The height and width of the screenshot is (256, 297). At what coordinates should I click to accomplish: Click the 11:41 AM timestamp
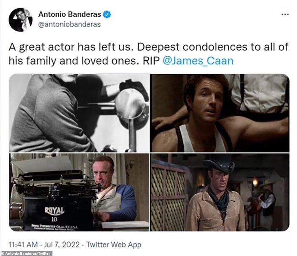pos(23,244)
